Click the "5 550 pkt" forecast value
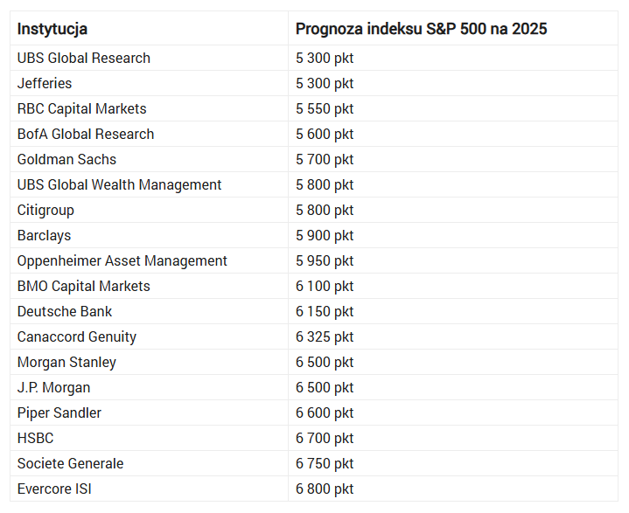This screenshot has width=629, height=513. [x=325, y=108]
